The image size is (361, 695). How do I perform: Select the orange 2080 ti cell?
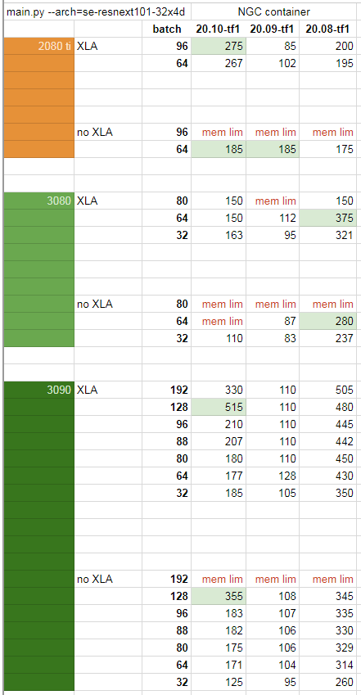(x=39, y=46)
